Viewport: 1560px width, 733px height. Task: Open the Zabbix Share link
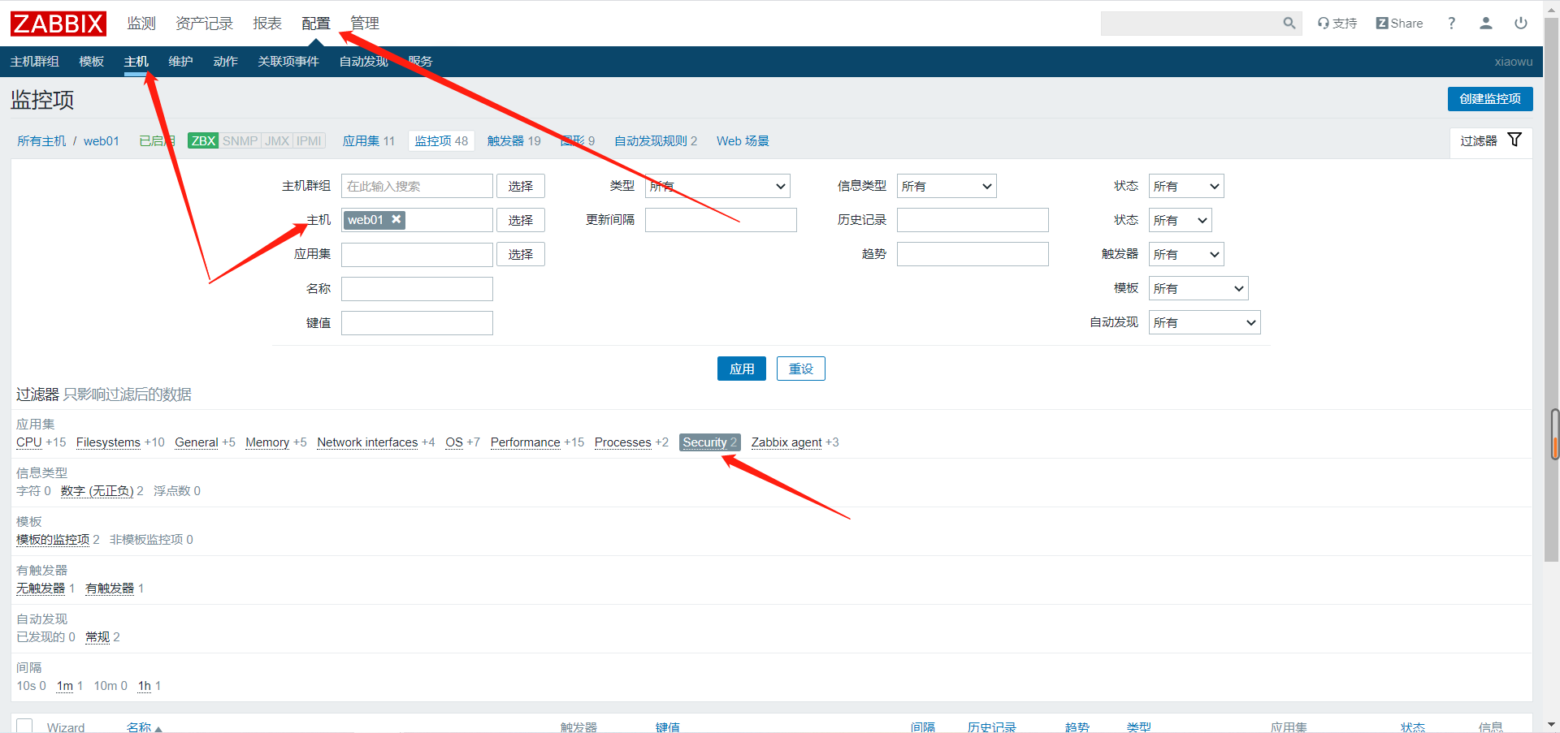pos(1399,24)
